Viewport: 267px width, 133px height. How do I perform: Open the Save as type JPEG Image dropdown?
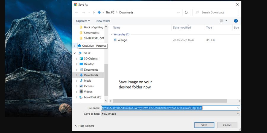pyautogui.click(x=171, y=114)
